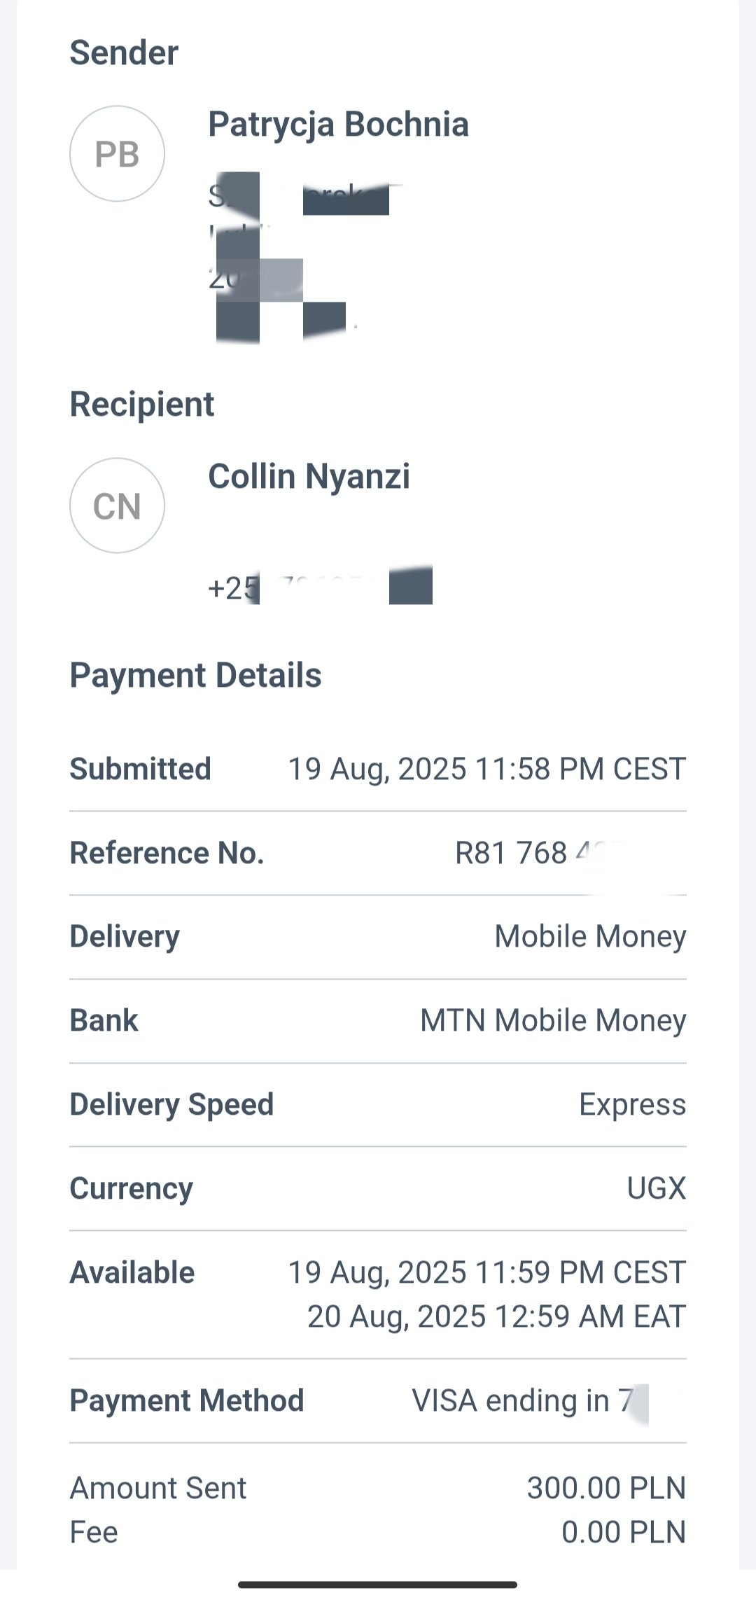Image resolution: width=756 pixels, height=1600 pixels.
Task: Tap the Mobile Money delivery value
Action: [x=590, y=937]
